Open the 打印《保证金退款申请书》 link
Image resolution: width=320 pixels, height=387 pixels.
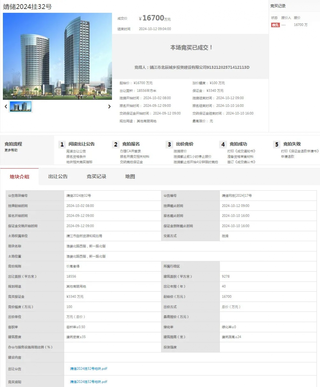(300, 151)
